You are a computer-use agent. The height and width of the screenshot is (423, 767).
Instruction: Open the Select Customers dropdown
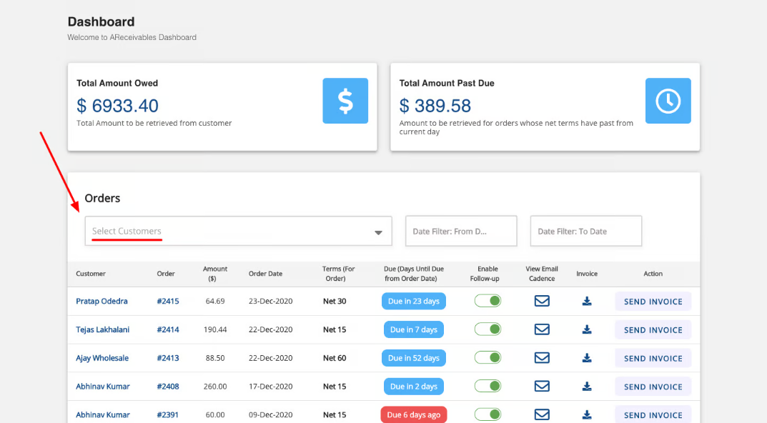coord(238,232)
